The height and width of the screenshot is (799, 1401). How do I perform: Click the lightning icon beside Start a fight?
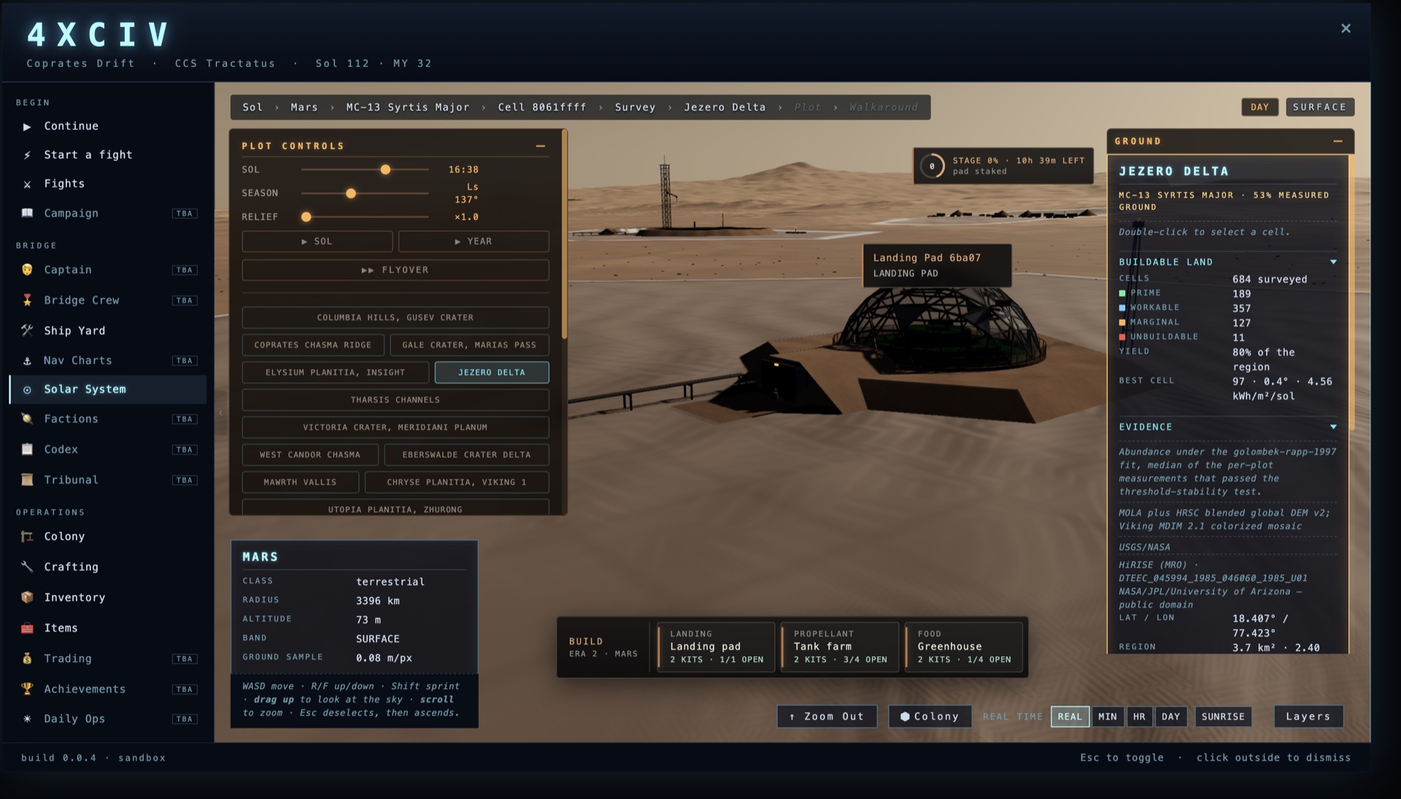coord(27,155)
